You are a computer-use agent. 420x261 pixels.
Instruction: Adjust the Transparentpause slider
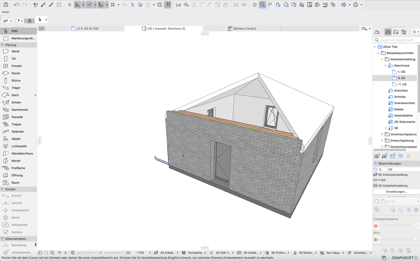coord(398,226)
